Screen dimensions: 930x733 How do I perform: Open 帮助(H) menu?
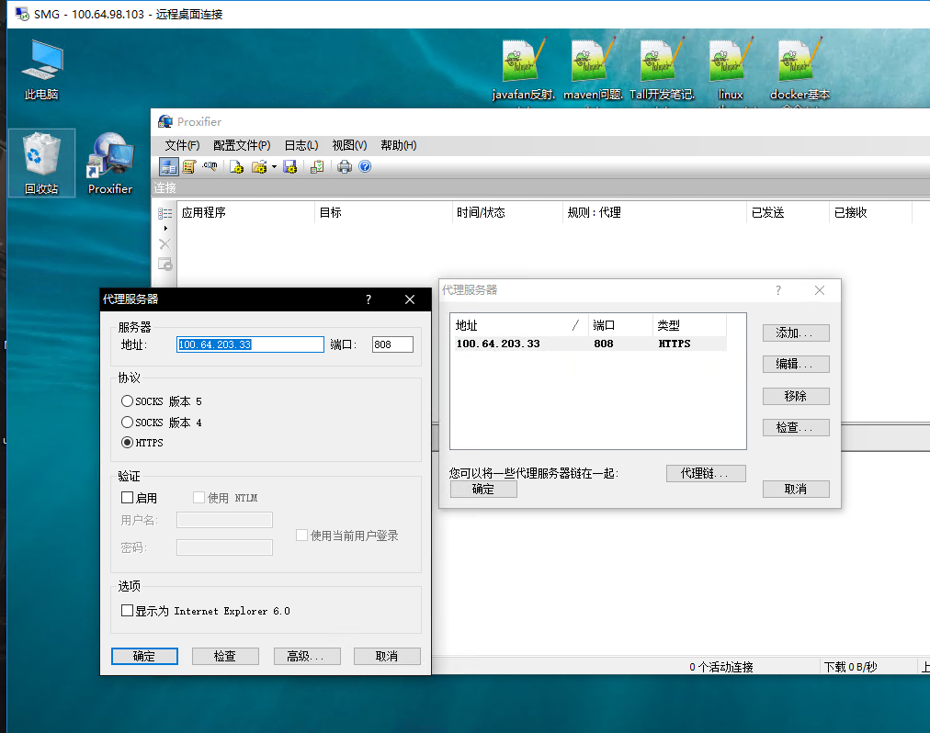[x=398, y=145]
